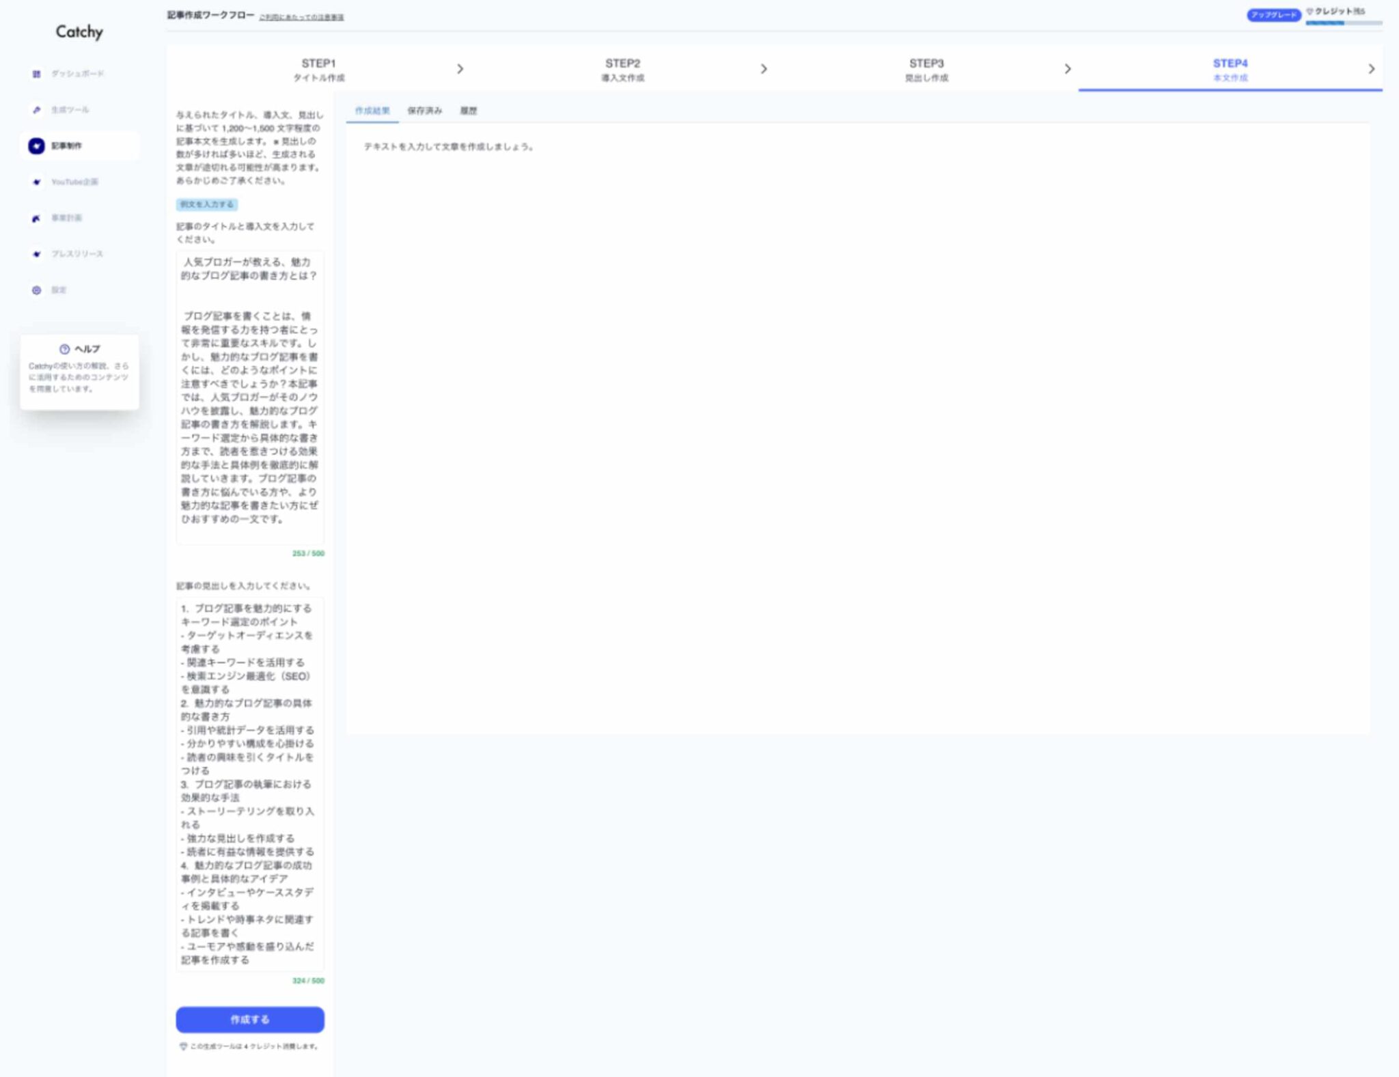
Task: Open 設定 settings gear icon
Action: pos(36,290)
